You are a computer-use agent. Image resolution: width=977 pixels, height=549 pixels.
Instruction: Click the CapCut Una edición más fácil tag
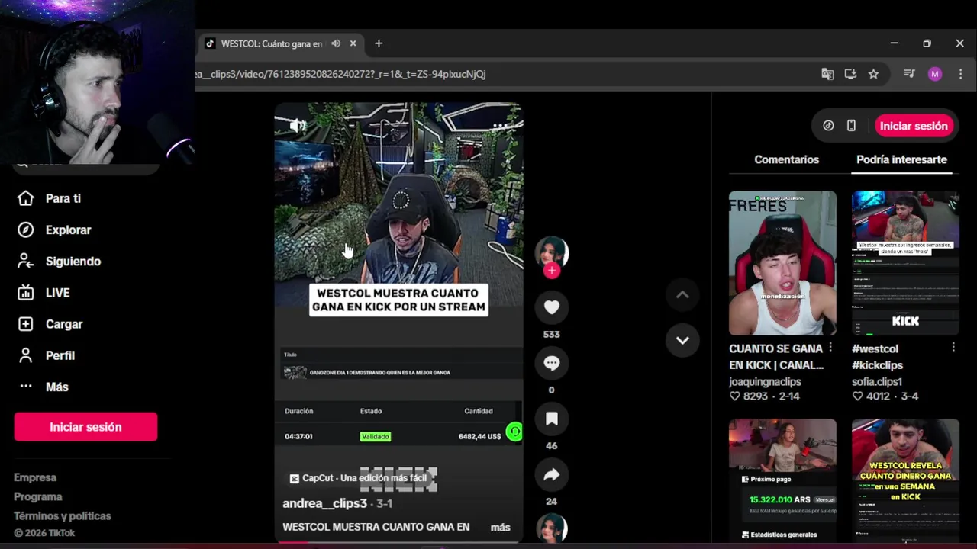[x=357, y=478]
